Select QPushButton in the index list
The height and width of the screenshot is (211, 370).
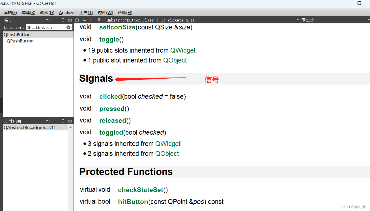(x=38, y=35)
